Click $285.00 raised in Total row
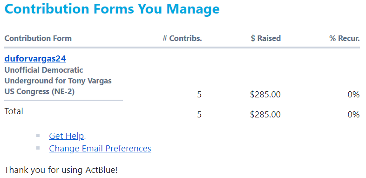The height and width of the screenshot is (178, 366). click(265, 115)
